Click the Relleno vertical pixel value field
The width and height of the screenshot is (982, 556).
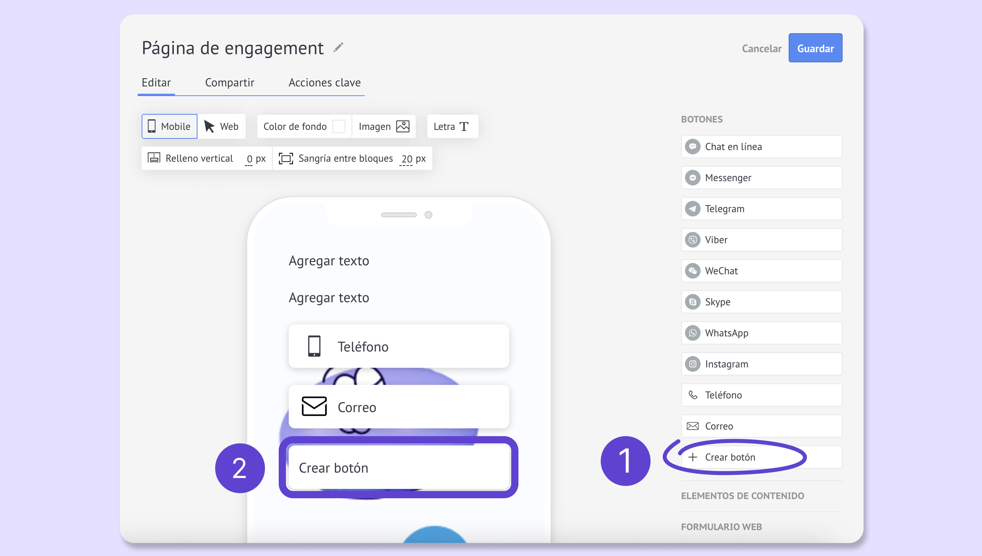click(x=249, y=159)
